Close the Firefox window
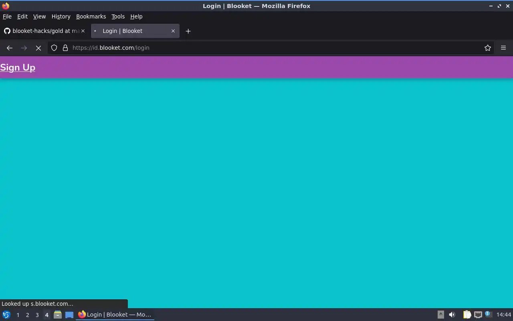 (x=508, y=6)
